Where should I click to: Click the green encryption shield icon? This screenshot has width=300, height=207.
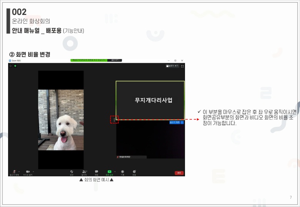(15, 66)
